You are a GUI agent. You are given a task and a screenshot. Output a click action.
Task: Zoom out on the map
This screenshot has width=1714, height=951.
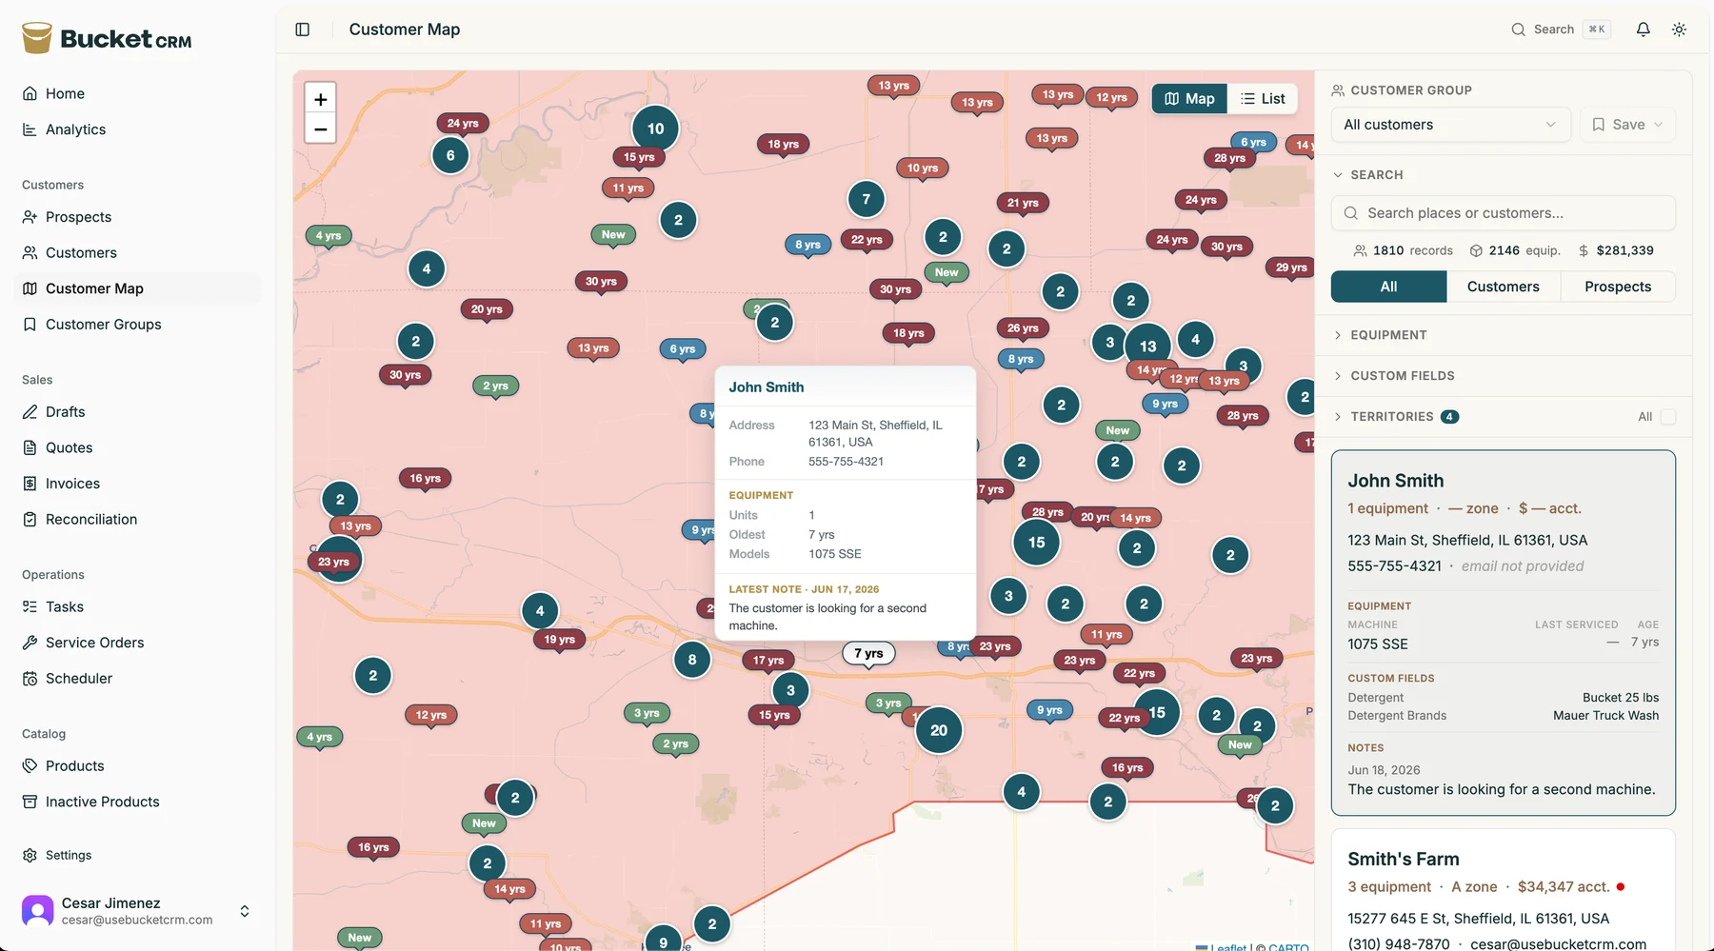[x=320, y=129]
